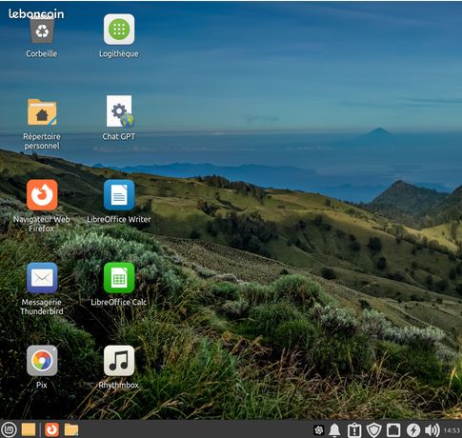Open the update manager shield icon
This screenshot has width=462, height=438.
[373, 430]
